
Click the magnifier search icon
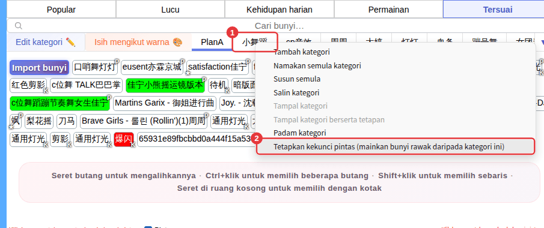point(19,26)
